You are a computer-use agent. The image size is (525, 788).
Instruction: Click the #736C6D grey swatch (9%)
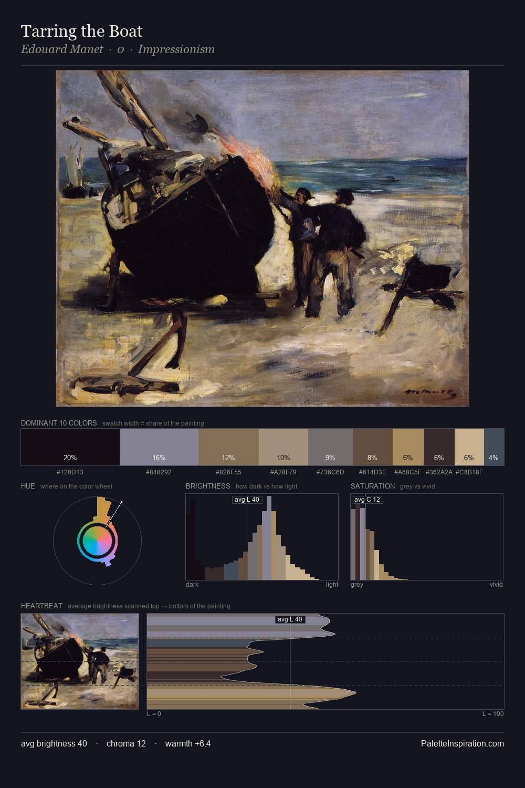tap(330, 447)
